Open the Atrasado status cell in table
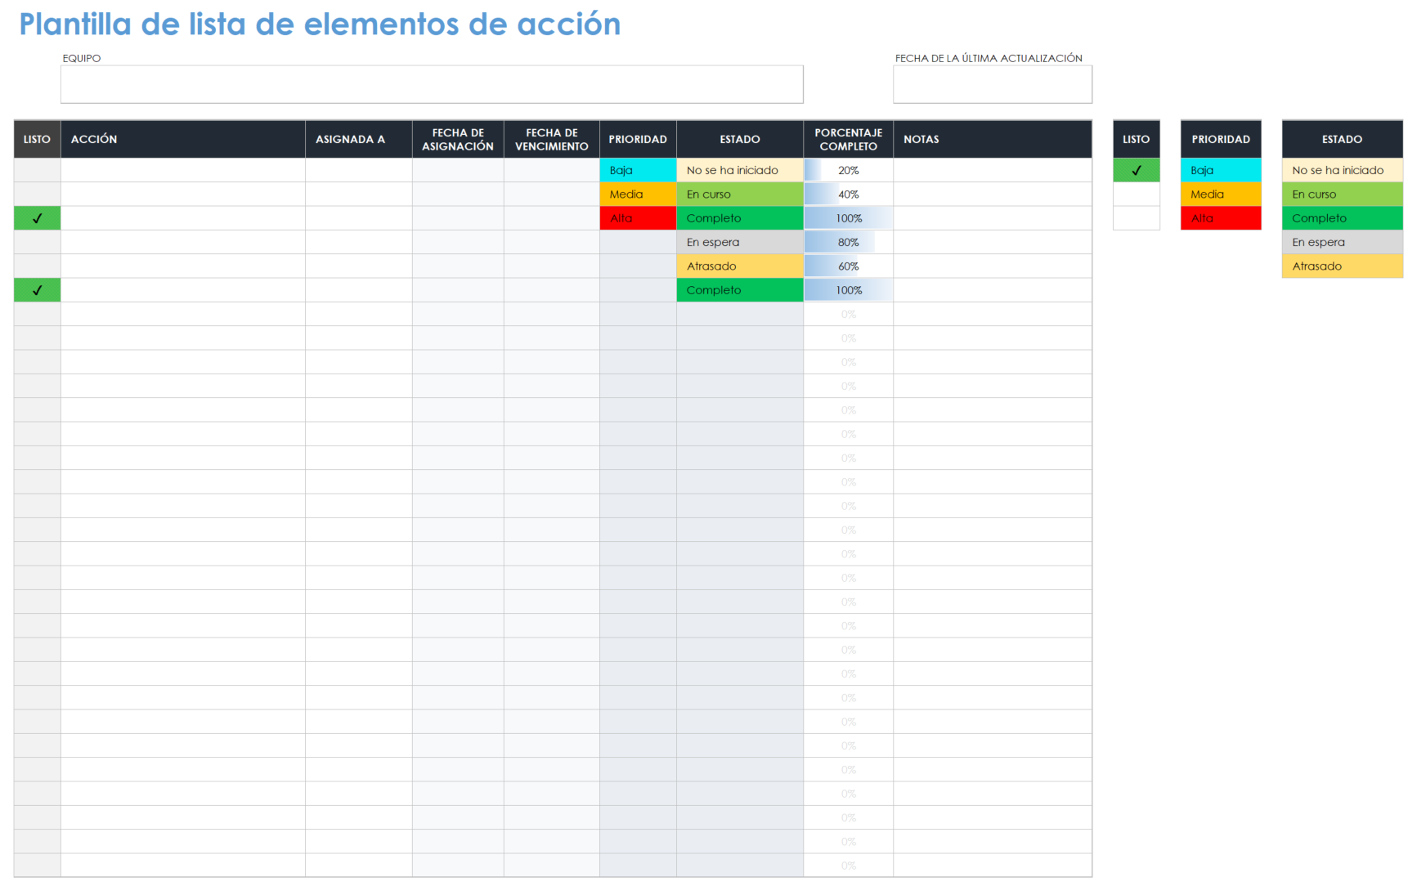1417x886 pixels. 740,266
